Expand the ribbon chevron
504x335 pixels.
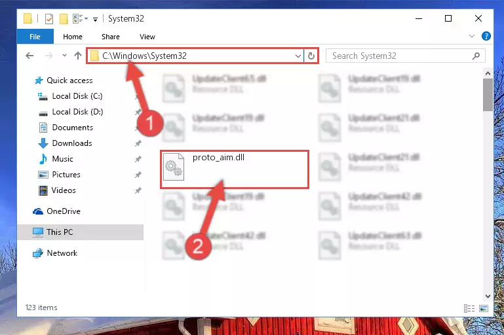(x=471, y=36)
